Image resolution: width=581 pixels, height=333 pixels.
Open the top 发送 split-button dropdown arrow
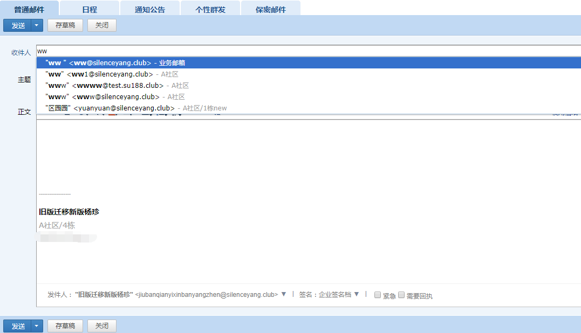coord(37,25)
